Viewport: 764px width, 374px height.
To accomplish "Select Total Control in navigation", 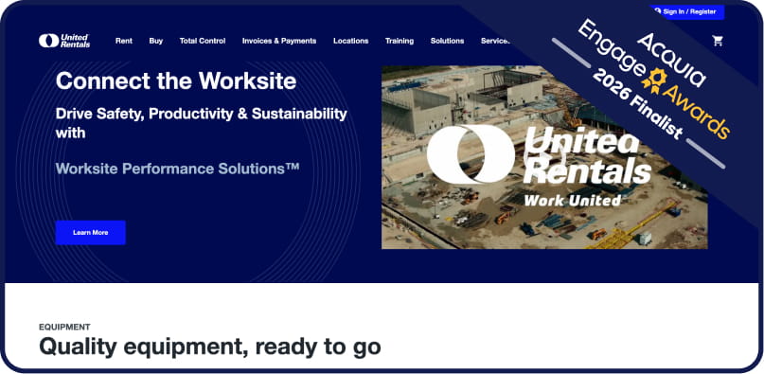I will pyautogui.click(x=203, y=41).
